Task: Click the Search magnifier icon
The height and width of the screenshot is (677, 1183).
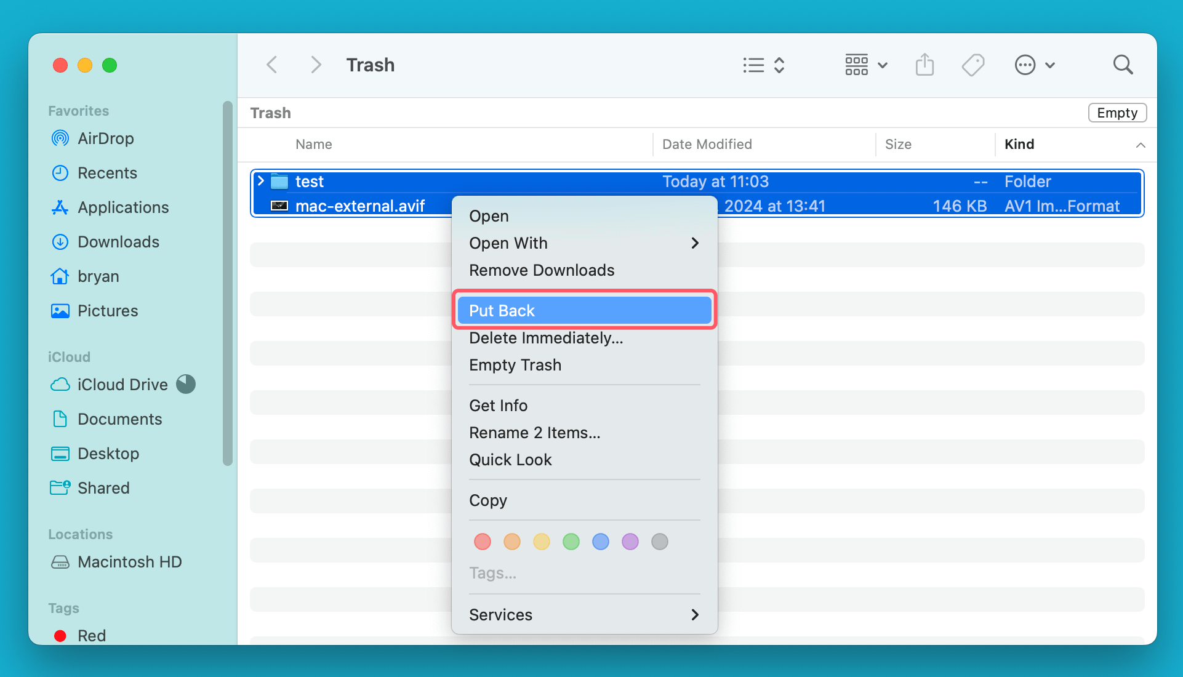Action: click(1123, 65)
